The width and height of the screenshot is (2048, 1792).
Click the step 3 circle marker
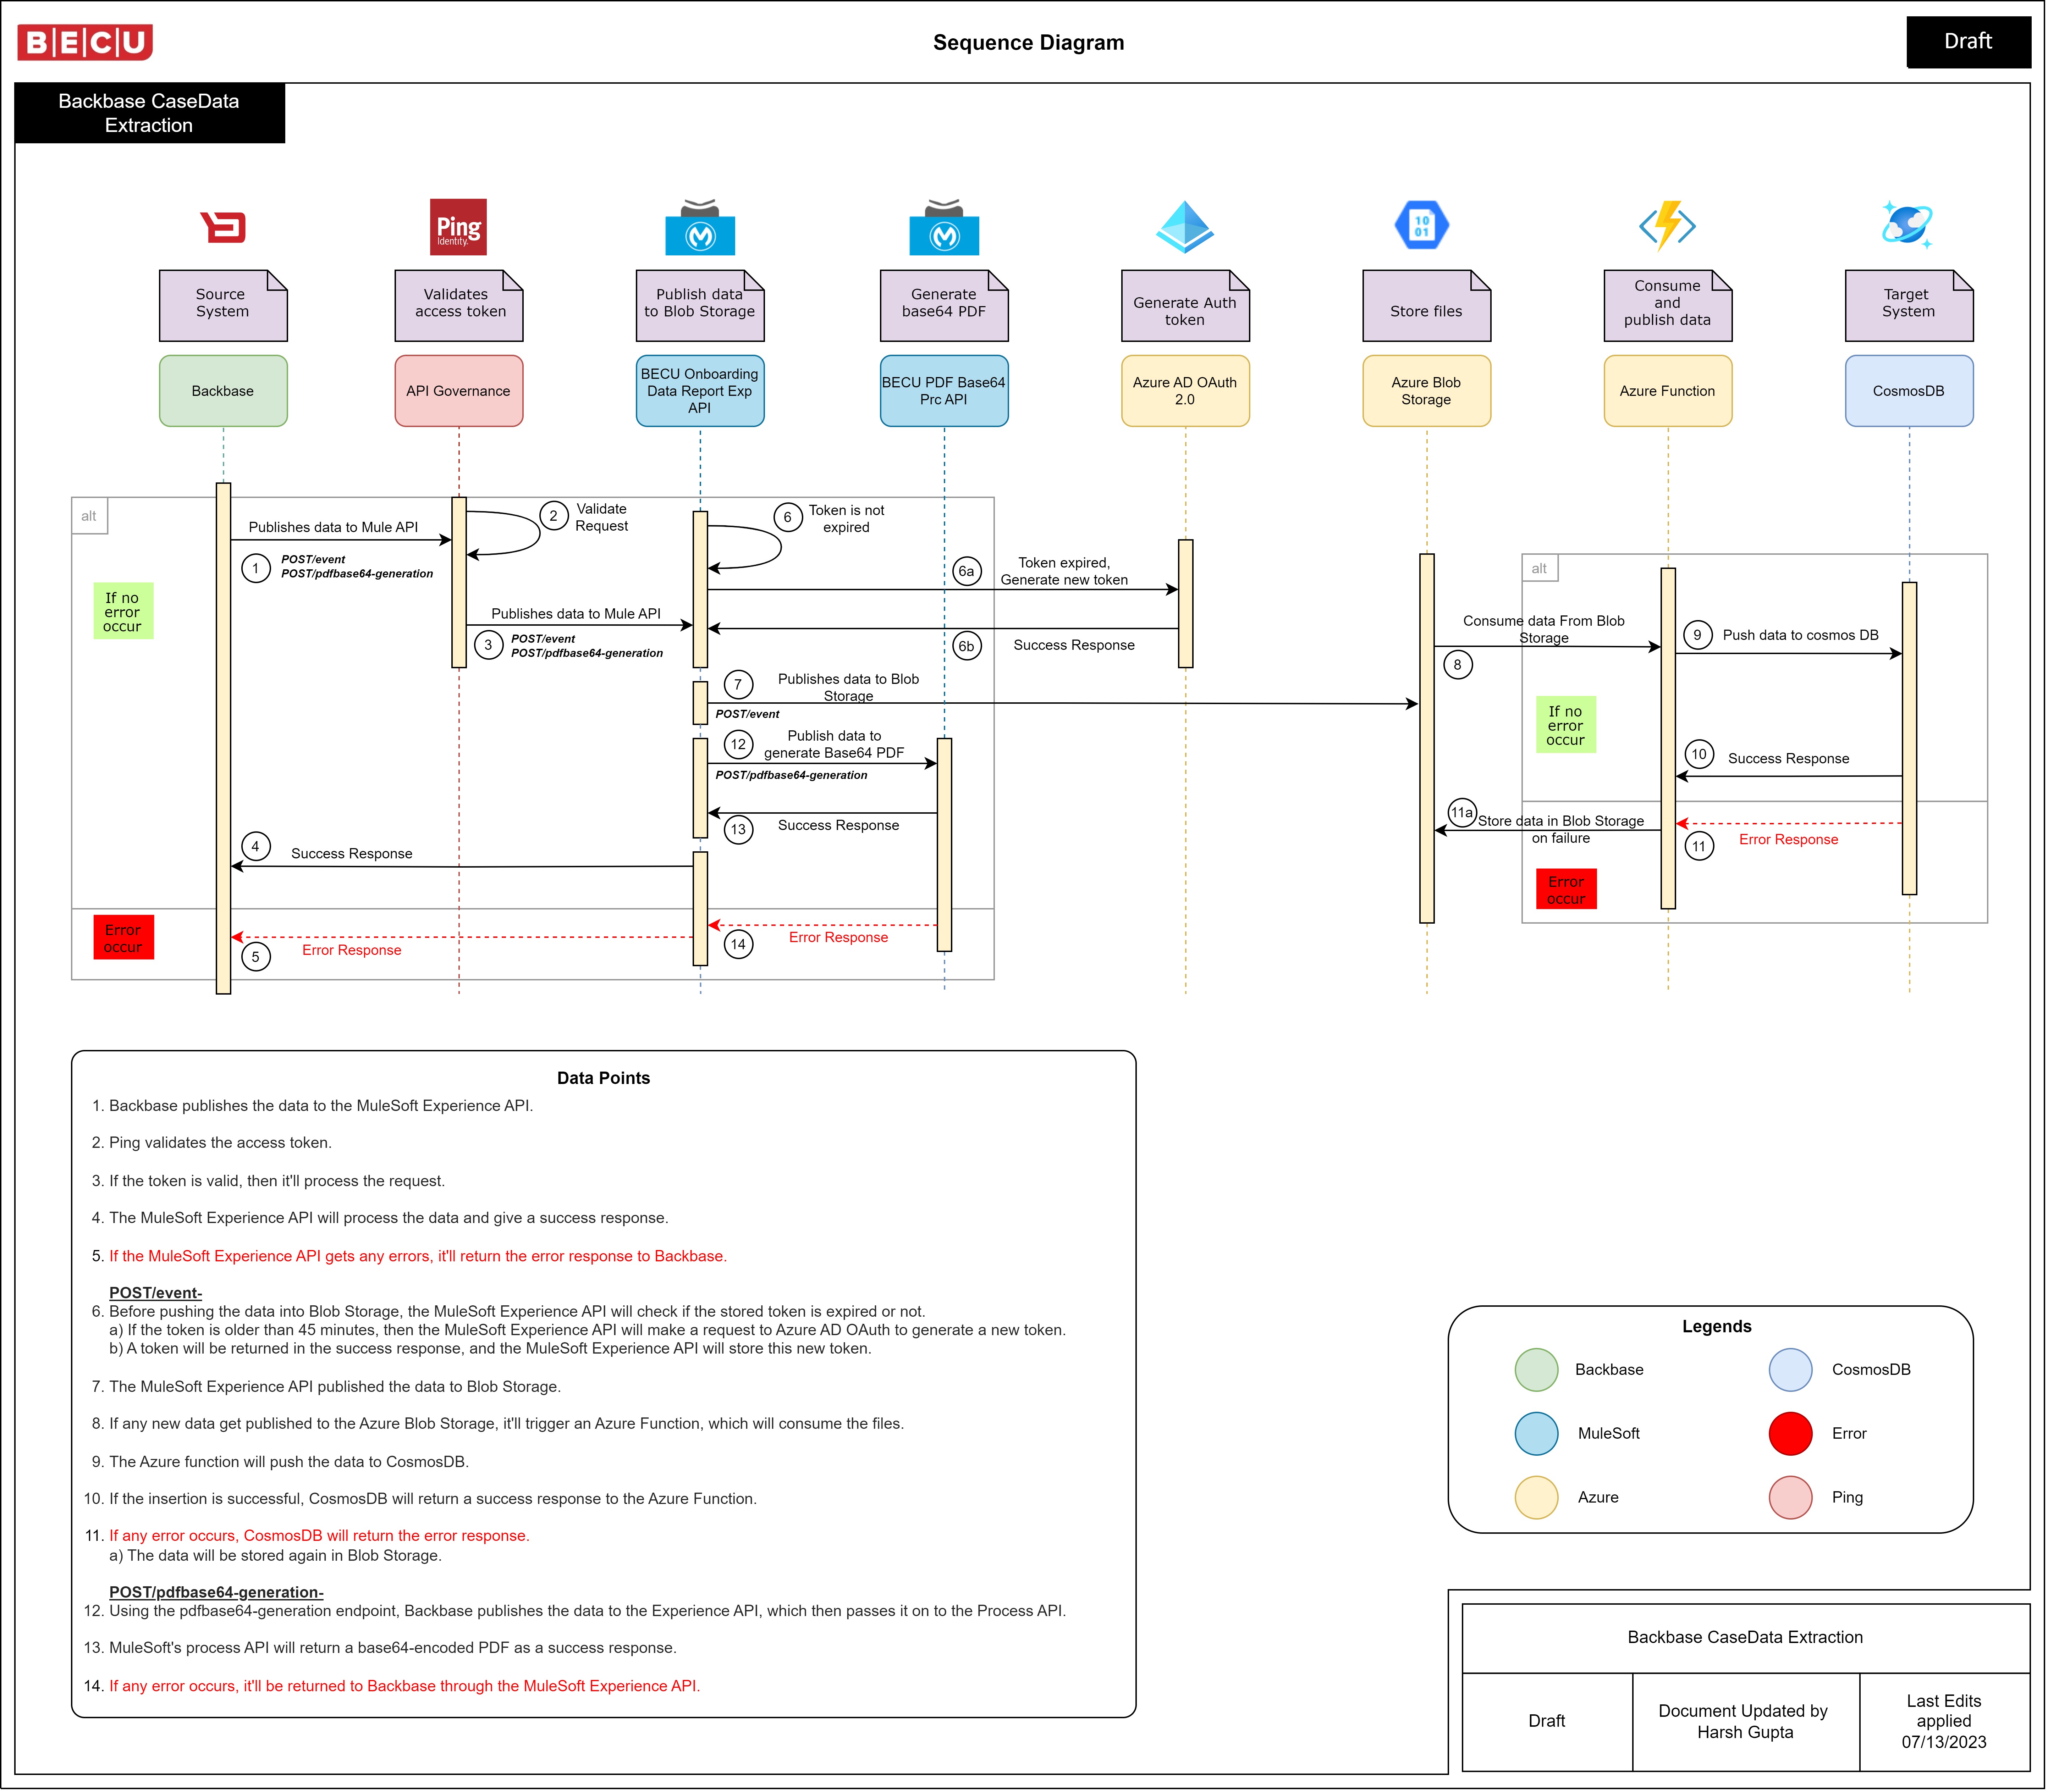coord(488,645)
